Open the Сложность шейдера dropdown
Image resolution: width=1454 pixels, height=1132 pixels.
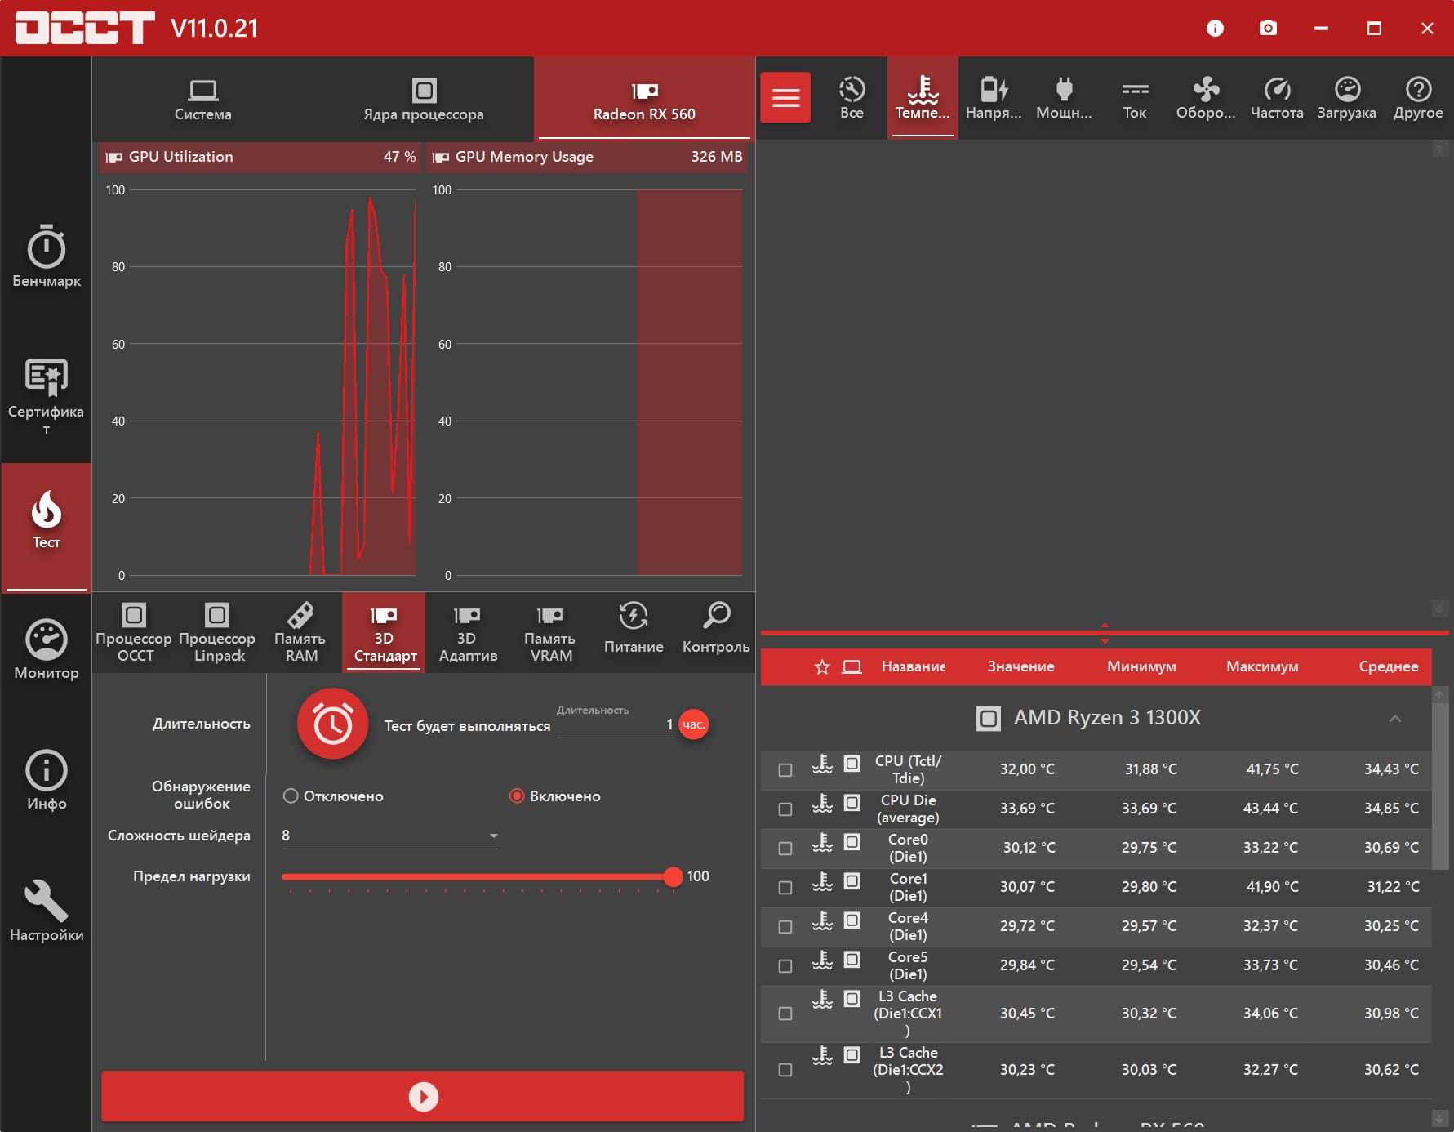point(389,836)
